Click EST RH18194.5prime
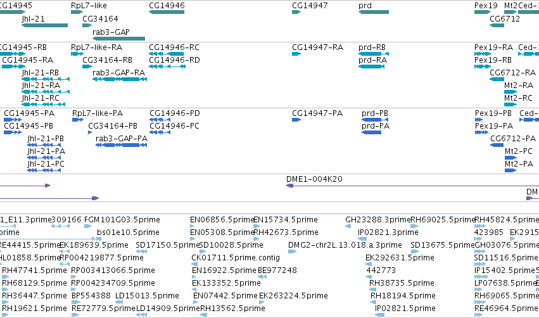The height and width of the screenshot is (318, 539). (x=374, y=302)
